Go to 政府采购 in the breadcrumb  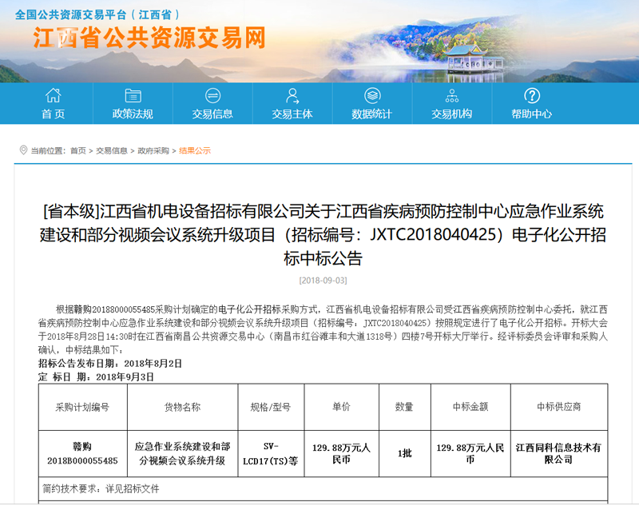[153, 151]
